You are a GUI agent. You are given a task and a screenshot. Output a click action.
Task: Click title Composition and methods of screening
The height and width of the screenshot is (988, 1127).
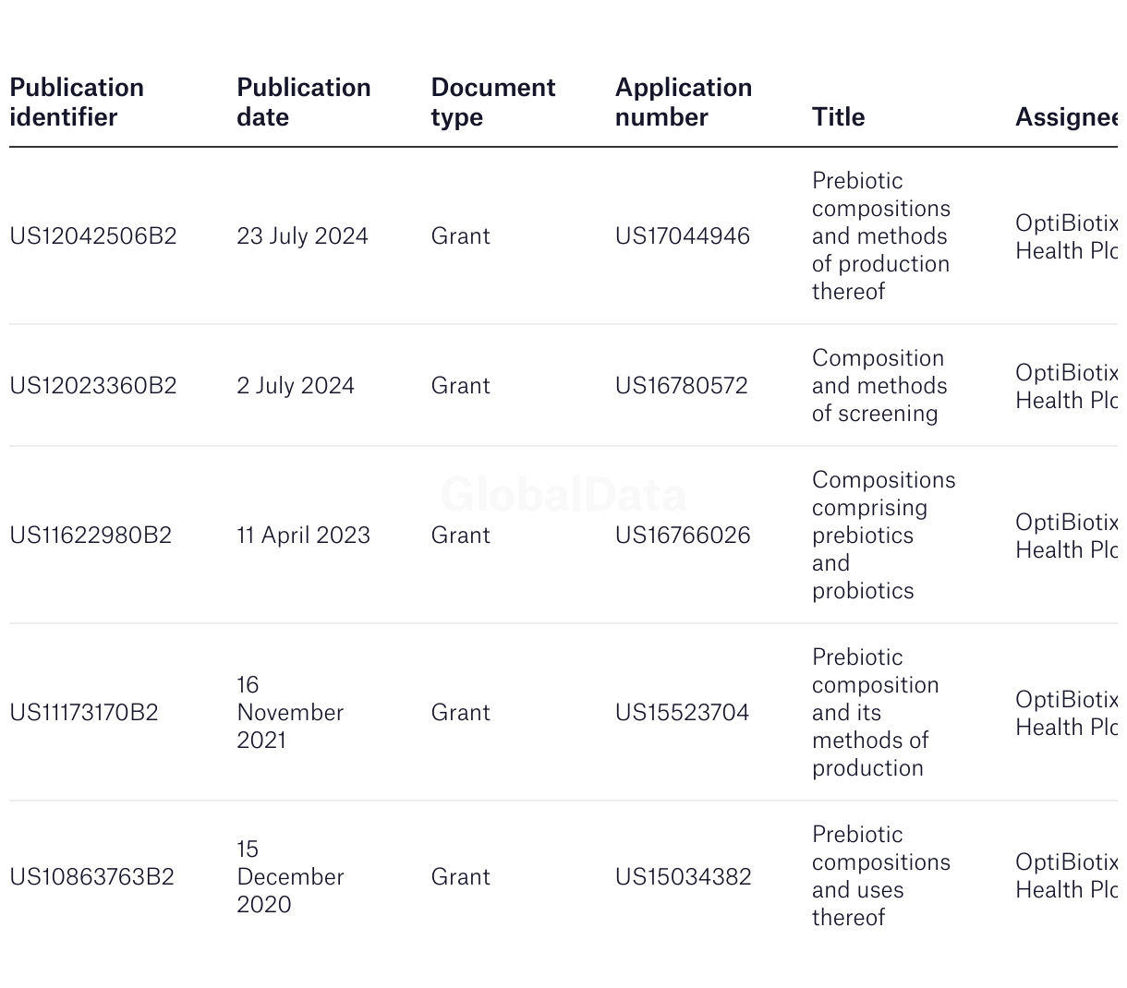click(879, 386)
